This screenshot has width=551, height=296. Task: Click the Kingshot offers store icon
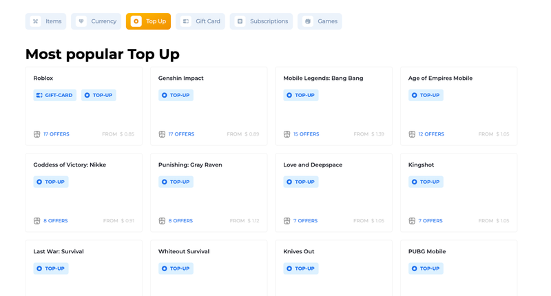click(x=412, y=221)
